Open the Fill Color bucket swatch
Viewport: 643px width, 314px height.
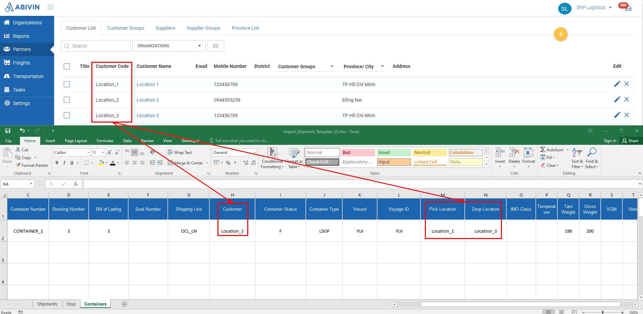(101, 163)
